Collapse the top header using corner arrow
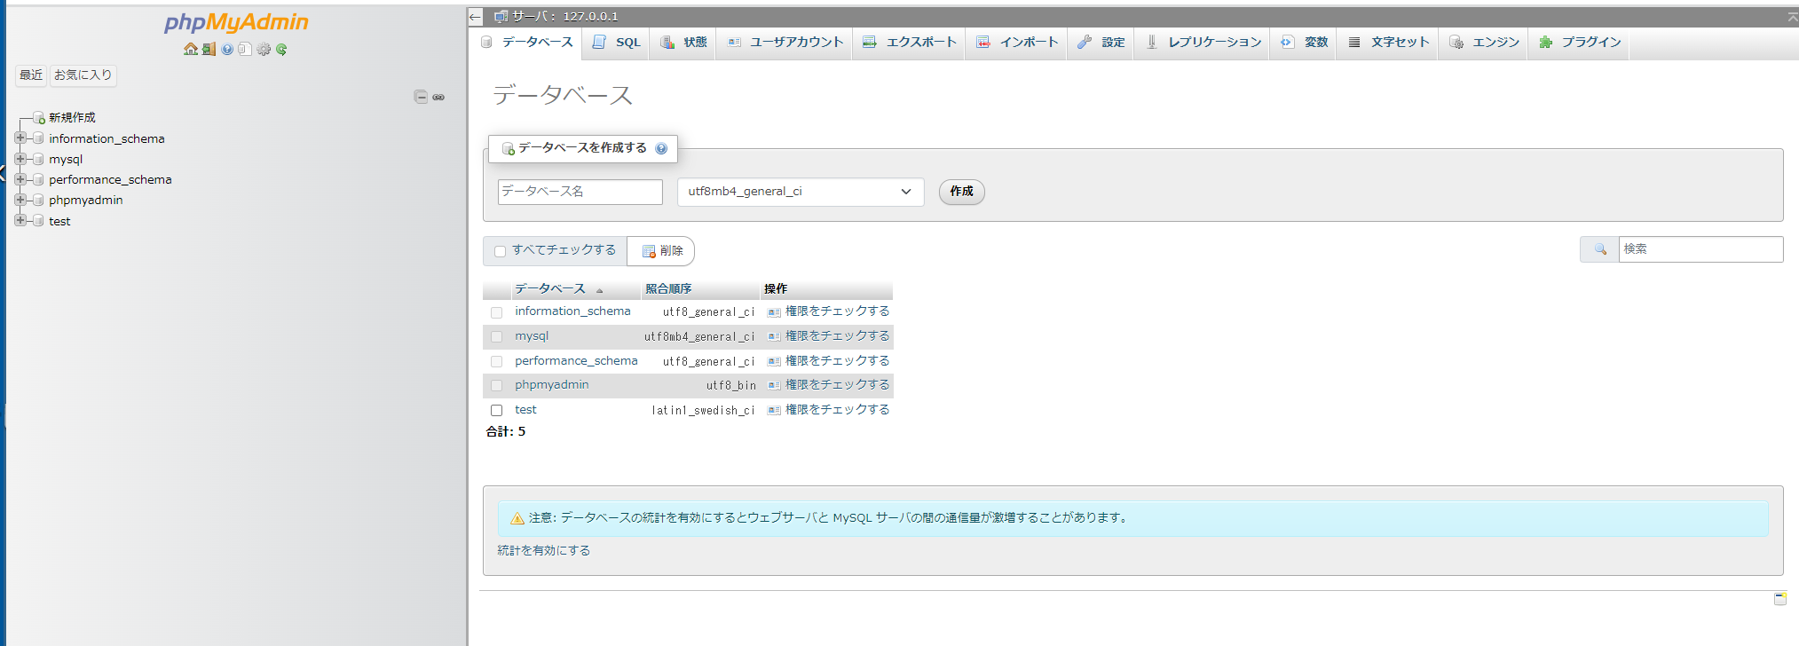The width and height of the screenshot is (1799, 646). click(1792, 17)
